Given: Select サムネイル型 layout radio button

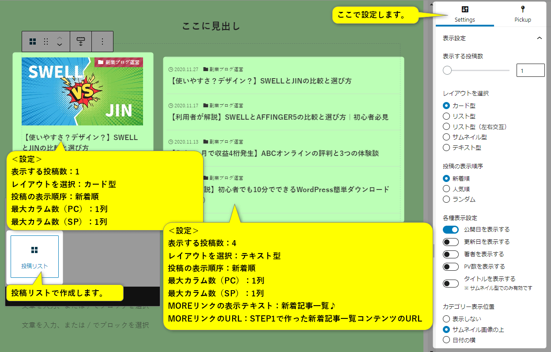Looking at the screenshot, I should pos(446,137).
